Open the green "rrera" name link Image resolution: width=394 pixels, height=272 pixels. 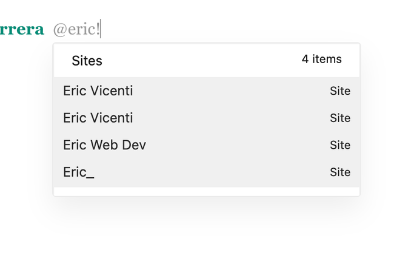point(22,29)
